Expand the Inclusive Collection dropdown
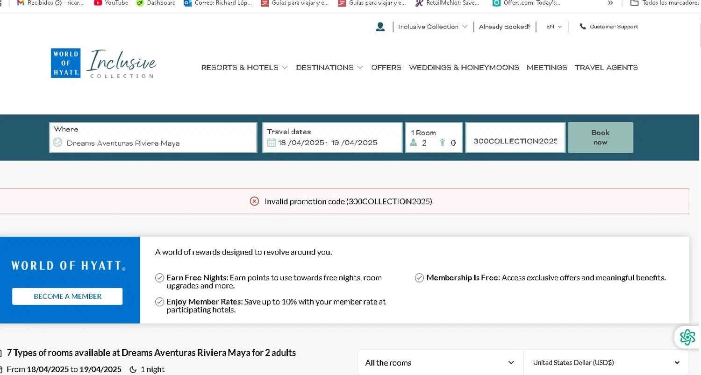 tap(433, 27)
